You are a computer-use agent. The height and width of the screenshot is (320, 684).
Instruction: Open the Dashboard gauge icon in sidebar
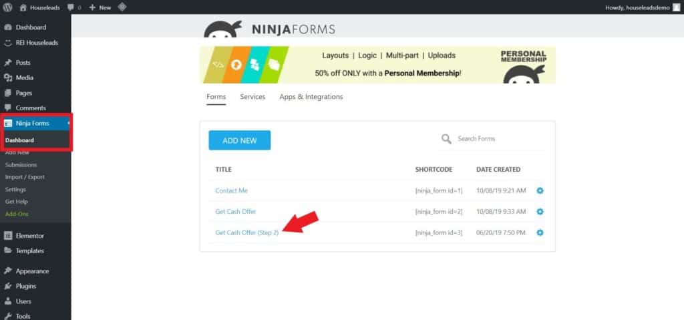8,27
